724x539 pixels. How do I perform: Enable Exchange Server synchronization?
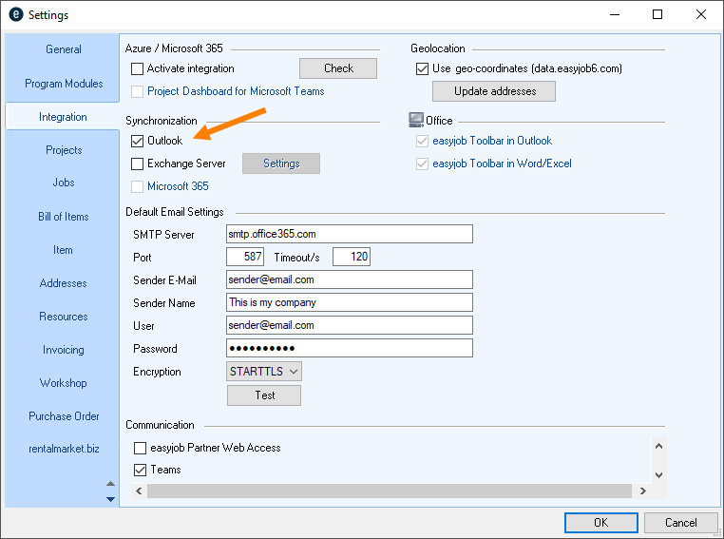click(x=138, y=164)
